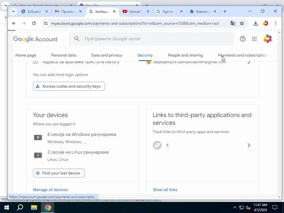Switch to the Sign in Google tab

[169, 11]
